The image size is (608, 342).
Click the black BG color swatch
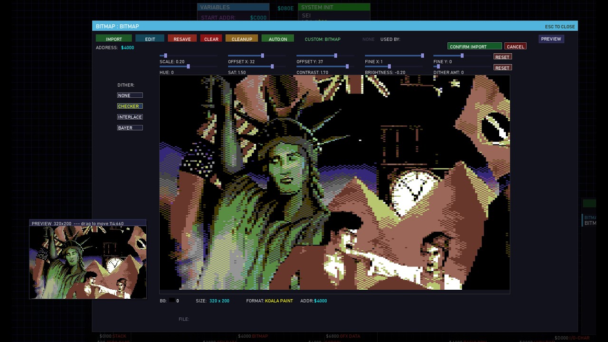click(x=172, y=301)
